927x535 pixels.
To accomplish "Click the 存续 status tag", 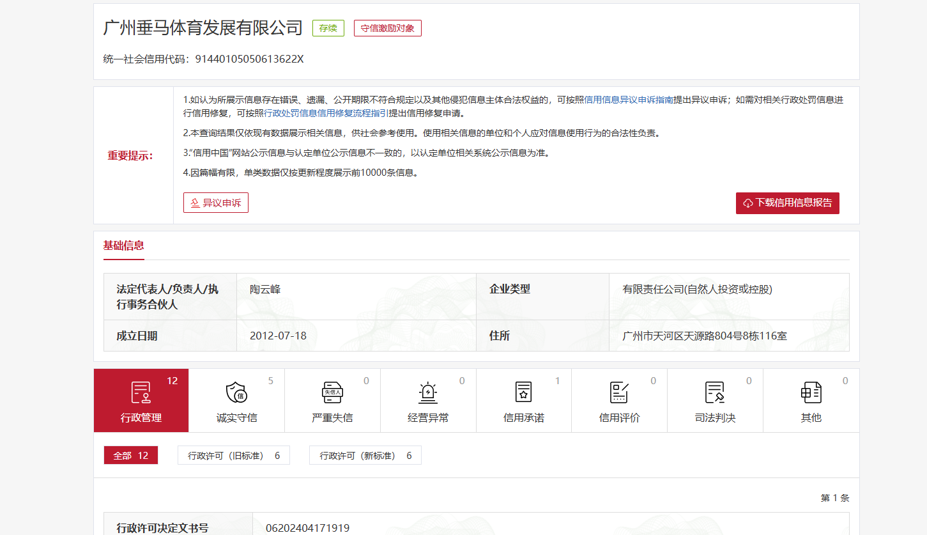I will coord(328,28).
